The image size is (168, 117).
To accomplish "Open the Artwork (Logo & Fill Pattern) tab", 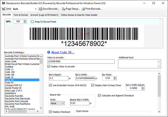I will pyautogui.click(x=44, y=15).
